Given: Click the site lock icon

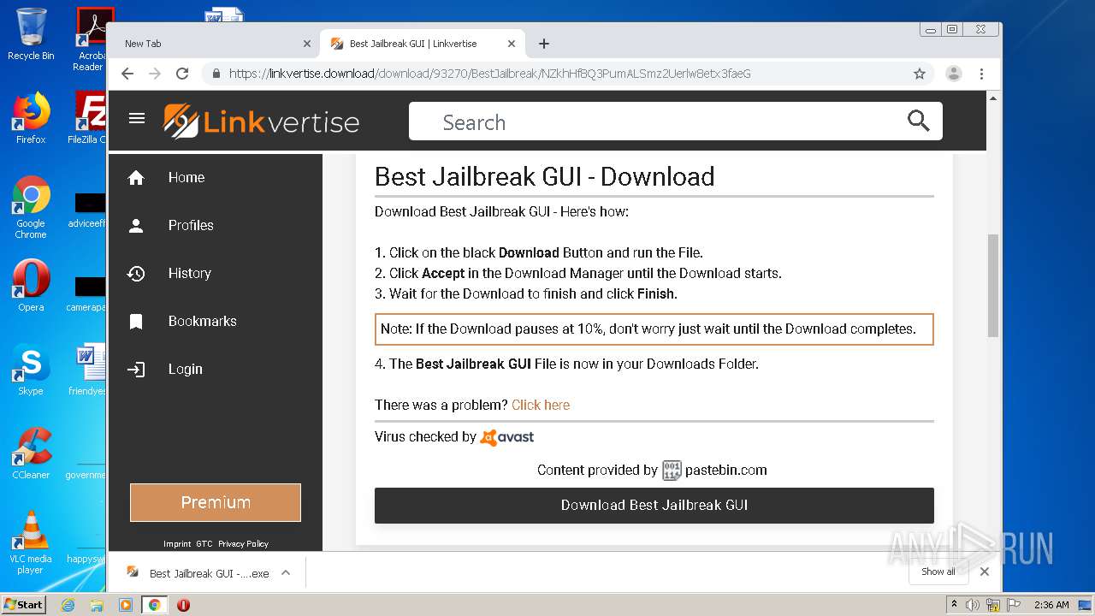Looking at the screenshot, I should [216, 74].
